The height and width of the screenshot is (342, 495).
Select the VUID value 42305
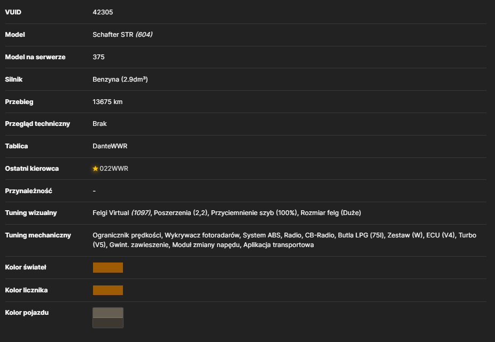[x=103, y=12]
